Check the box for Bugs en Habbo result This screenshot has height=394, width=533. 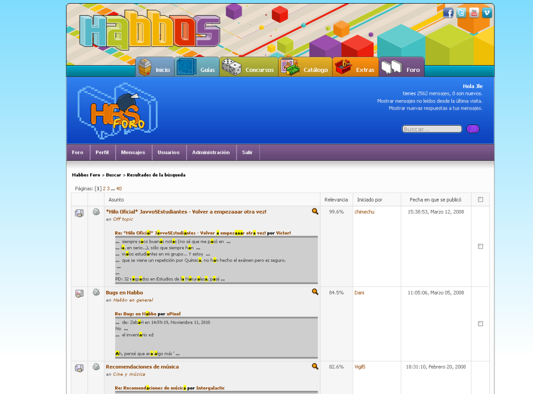tap(480, 324)
